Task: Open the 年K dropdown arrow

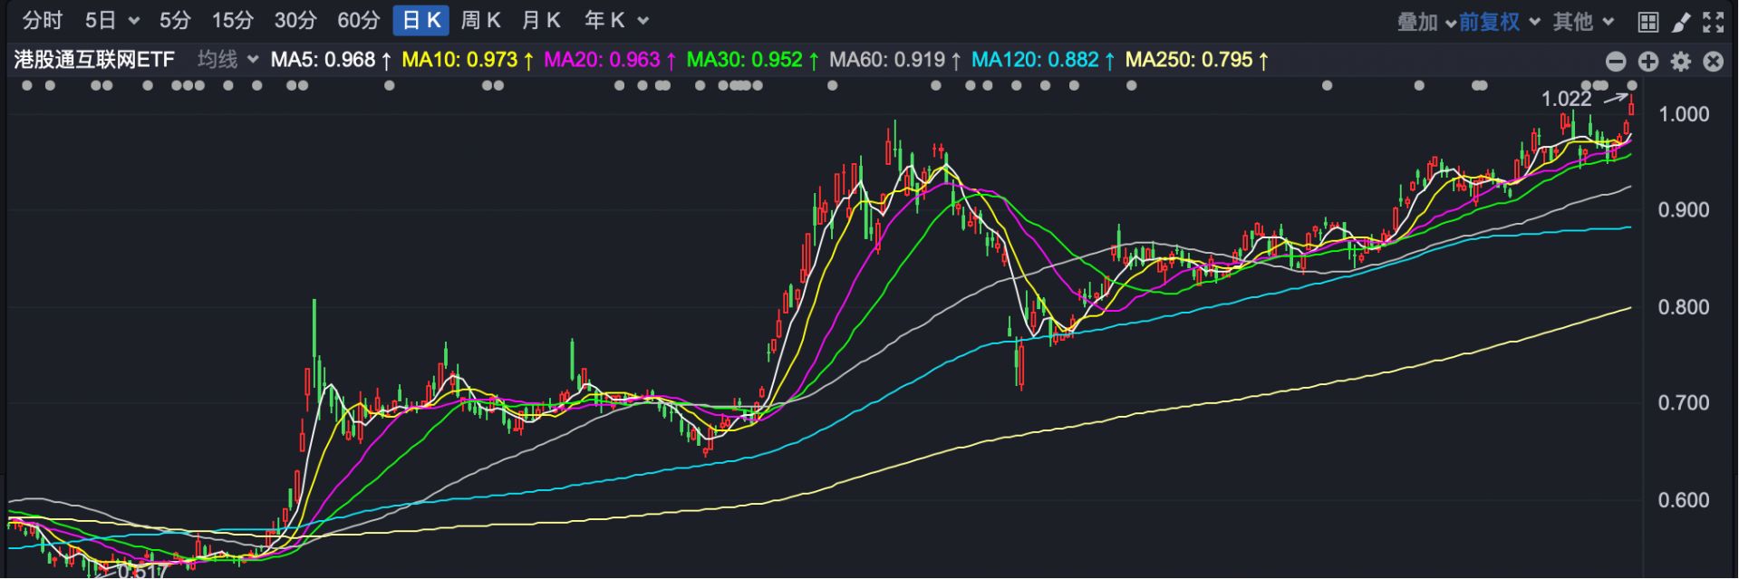Action: [642, 20]
